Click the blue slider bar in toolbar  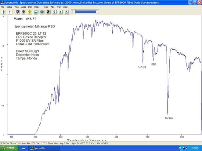[x=86, y=12]
